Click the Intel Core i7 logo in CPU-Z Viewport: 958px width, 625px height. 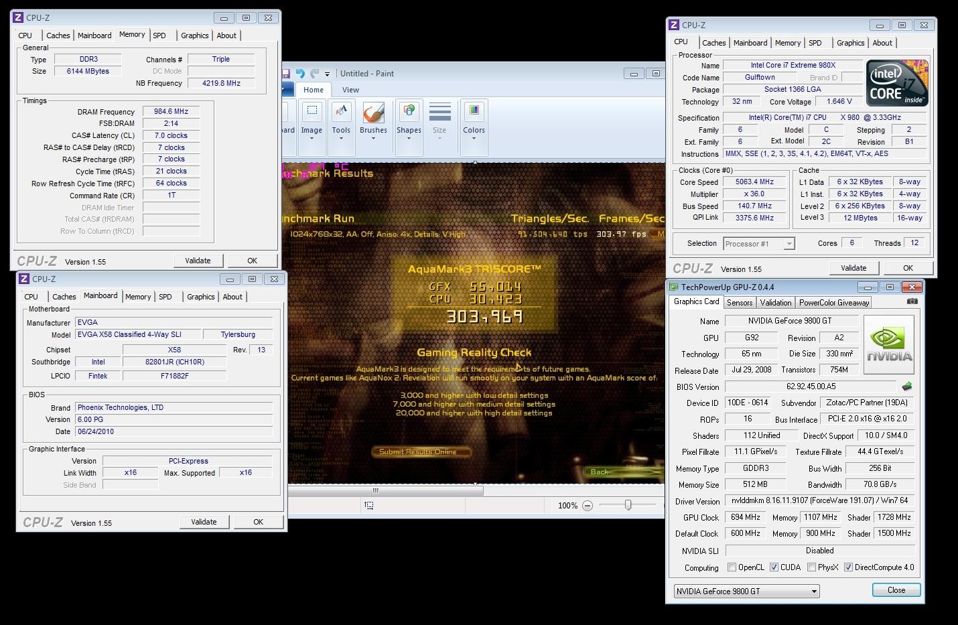(x=897, y=83)
